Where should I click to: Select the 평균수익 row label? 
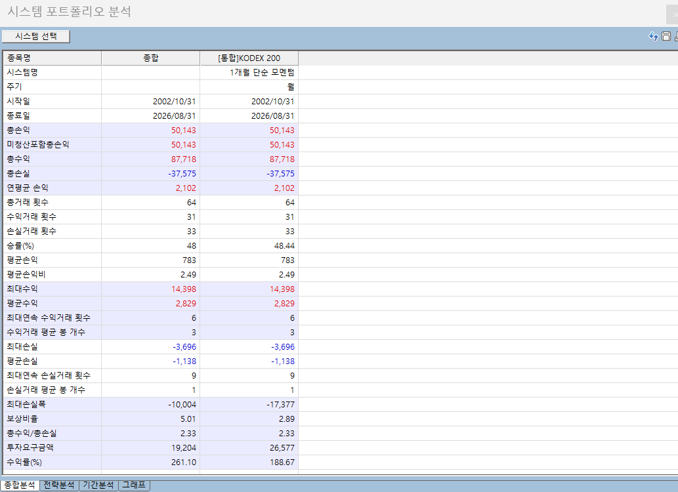tap(22, 303)
